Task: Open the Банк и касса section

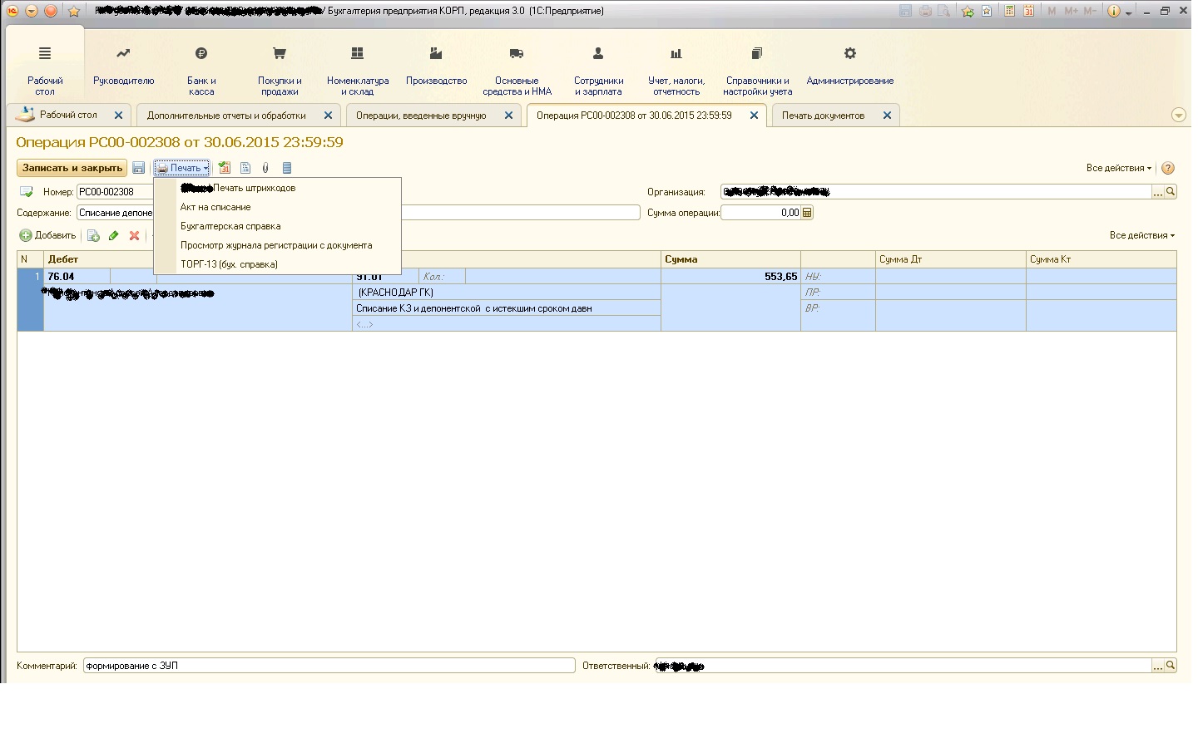Action: tap(201, 71)
